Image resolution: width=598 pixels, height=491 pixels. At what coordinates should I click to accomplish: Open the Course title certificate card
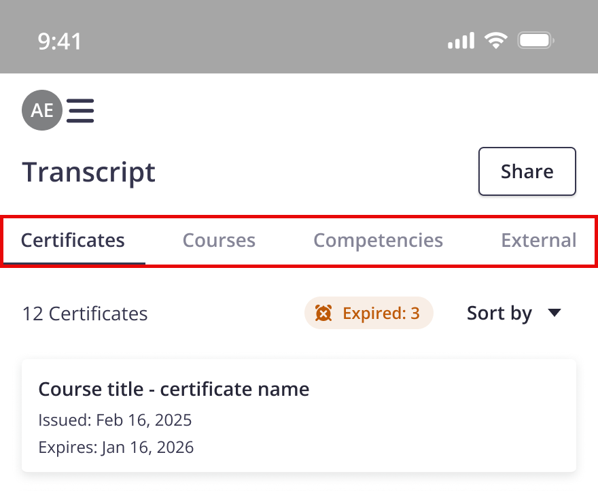299,416
